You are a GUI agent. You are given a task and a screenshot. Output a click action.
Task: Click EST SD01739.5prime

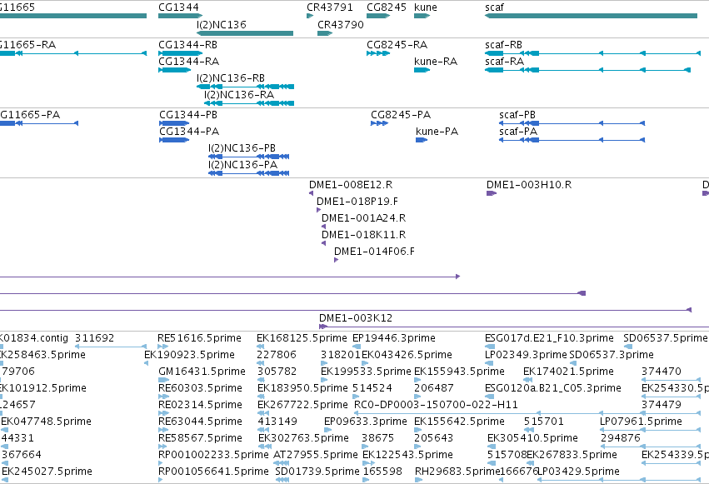282,480
